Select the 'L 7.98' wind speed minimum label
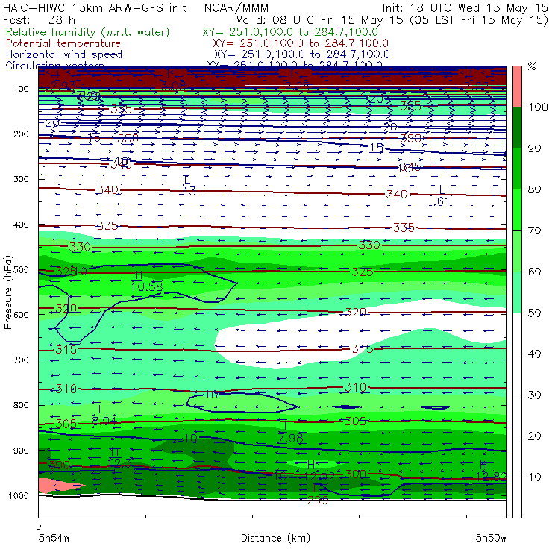The height and width of the screenshot is (552, 552). click(290, 433)
